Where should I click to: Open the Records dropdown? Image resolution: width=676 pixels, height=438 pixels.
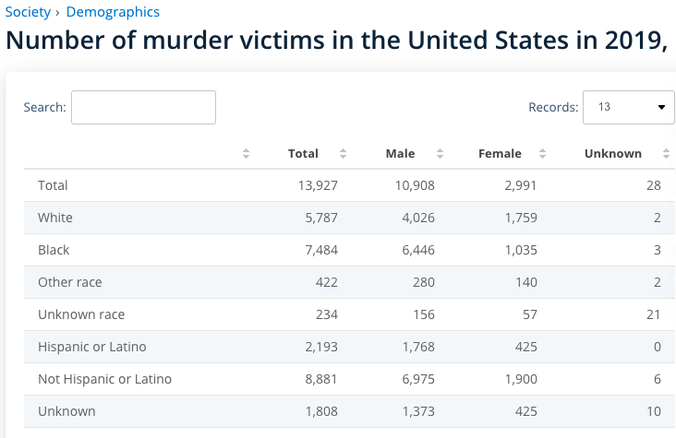coord(628,107)
